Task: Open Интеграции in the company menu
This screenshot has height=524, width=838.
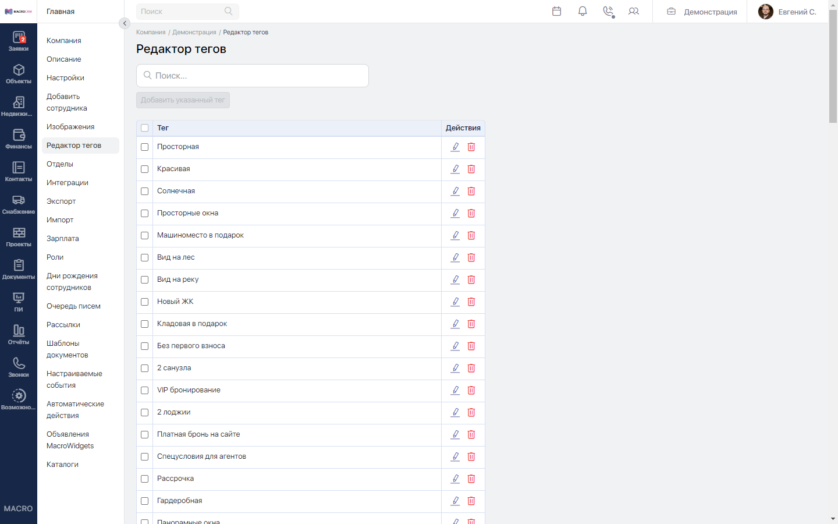Action: tap(68, 183)
